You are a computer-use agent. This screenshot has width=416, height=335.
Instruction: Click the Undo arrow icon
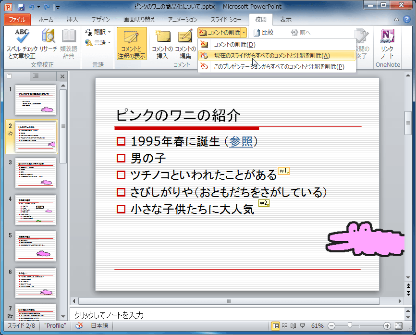[x=32, y=7]
